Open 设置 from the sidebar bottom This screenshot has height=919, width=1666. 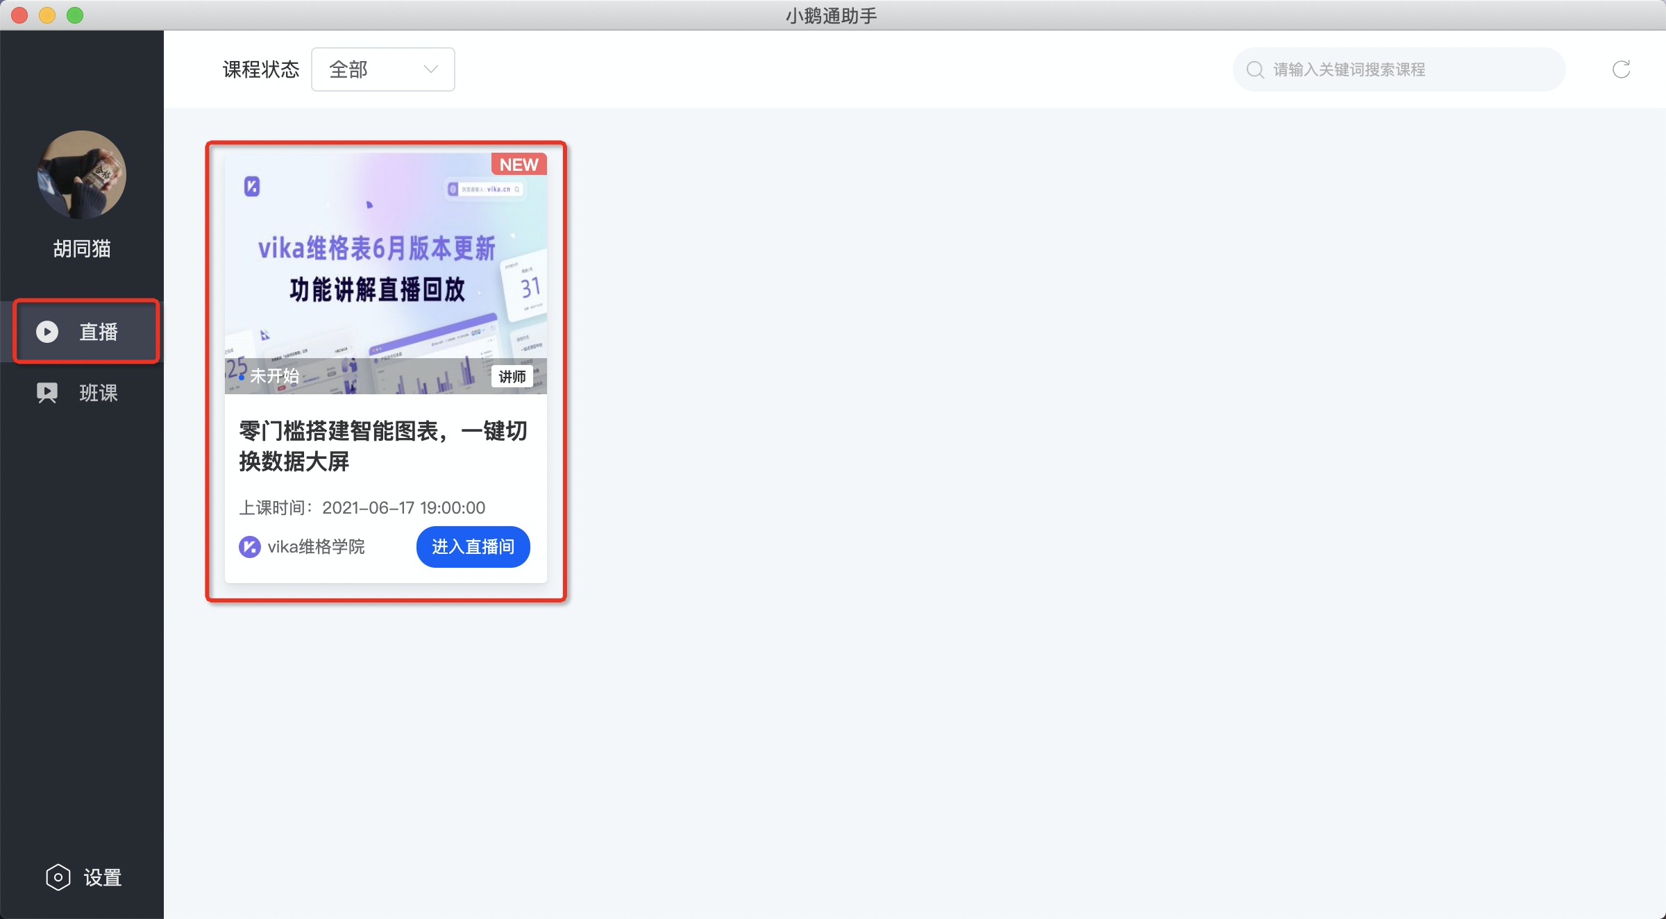click(102, 877)
